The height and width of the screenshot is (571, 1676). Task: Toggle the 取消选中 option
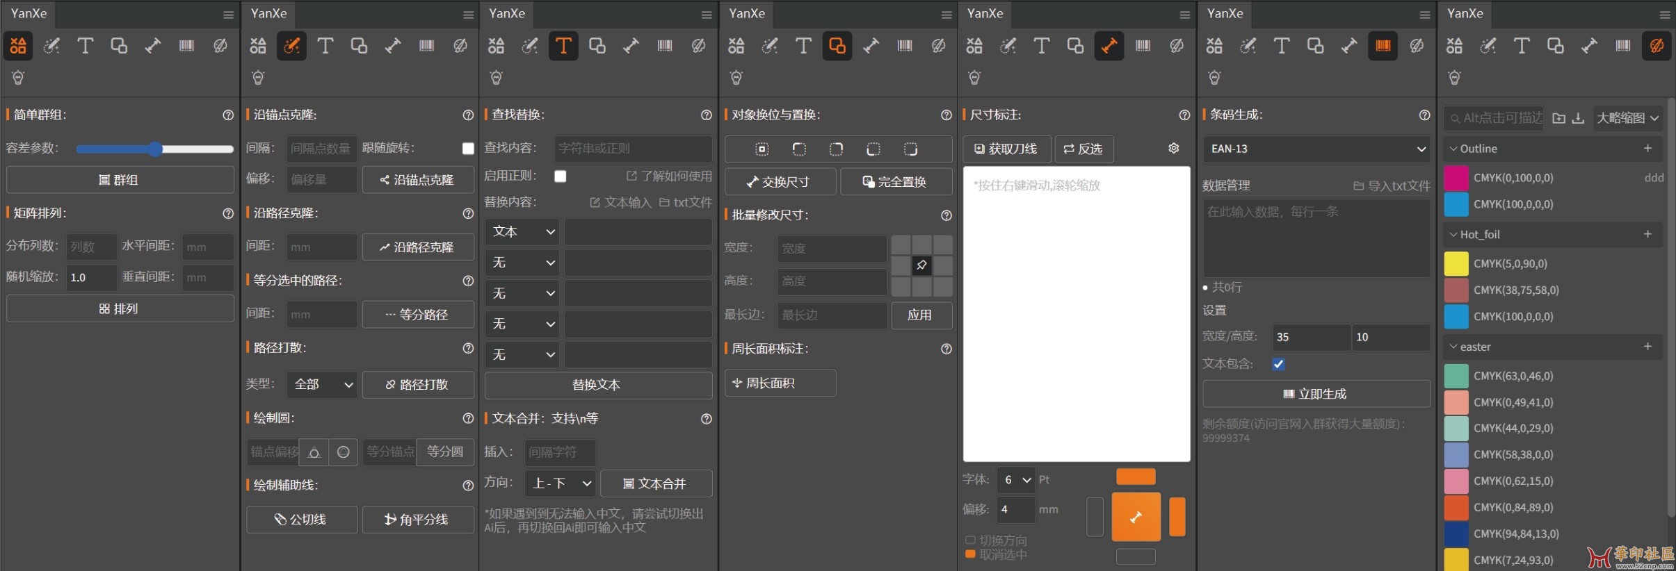click(996, 554)
